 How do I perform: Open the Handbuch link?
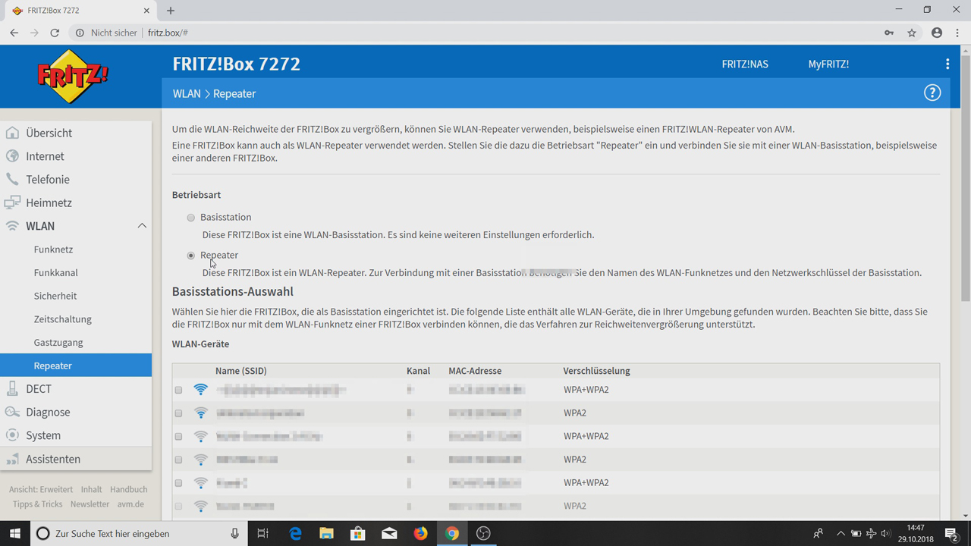(128, 489)
